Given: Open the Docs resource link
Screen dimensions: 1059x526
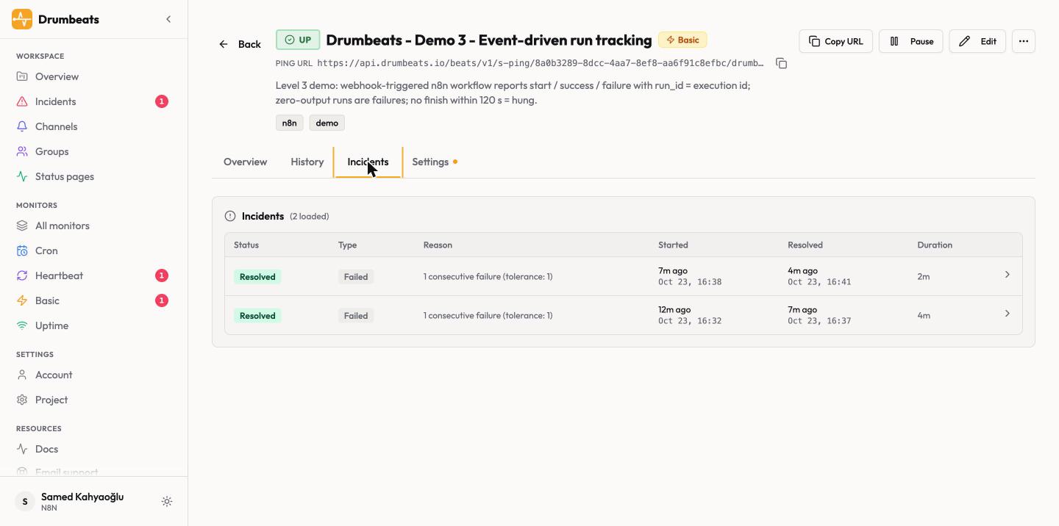Looking at the screenshot, I should coord(46,449).
